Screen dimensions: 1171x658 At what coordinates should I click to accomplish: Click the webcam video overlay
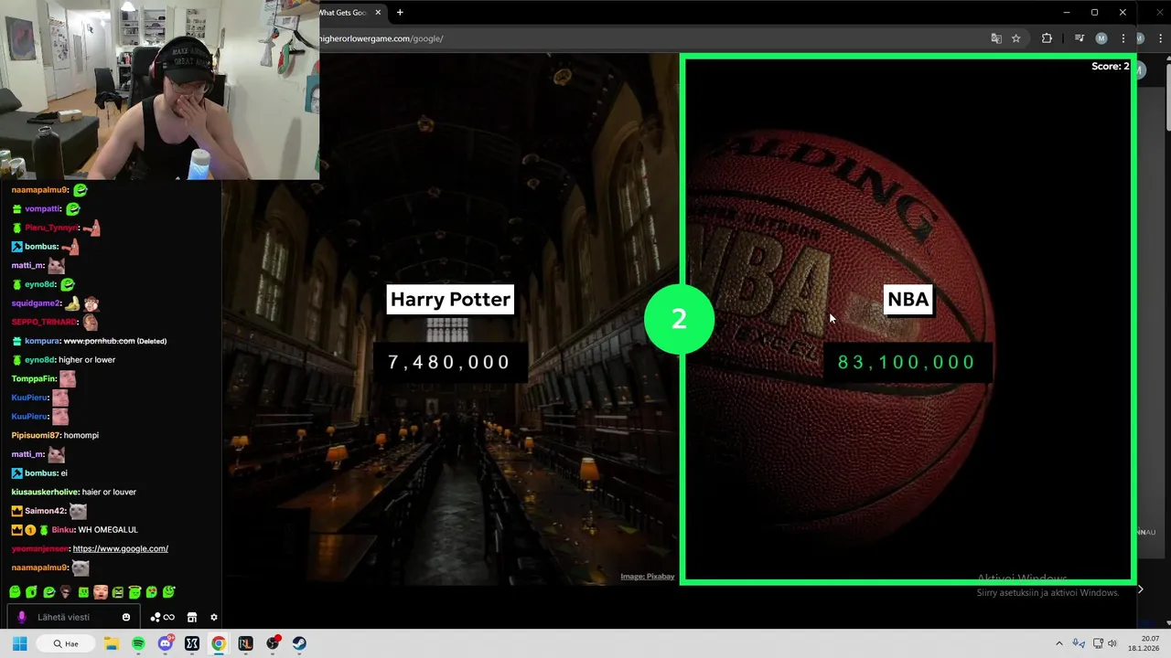(159, 90)
